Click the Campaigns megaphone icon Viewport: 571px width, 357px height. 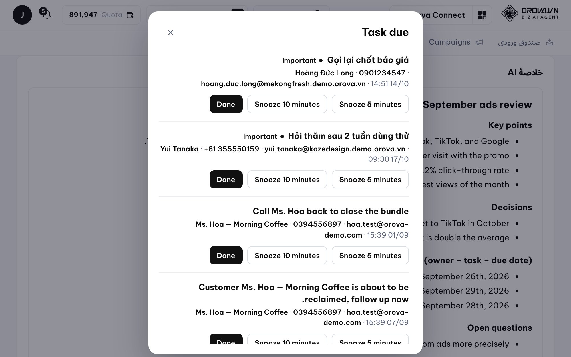[x=479, y=42]
